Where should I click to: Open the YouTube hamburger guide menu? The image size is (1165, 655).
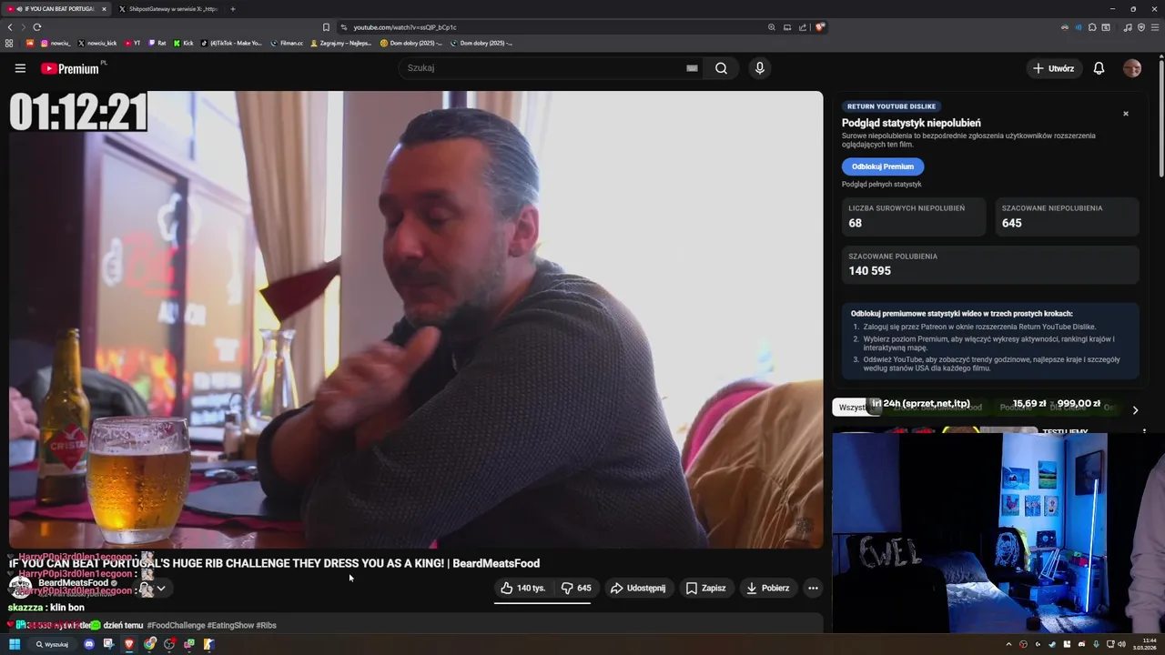(20, 68)
